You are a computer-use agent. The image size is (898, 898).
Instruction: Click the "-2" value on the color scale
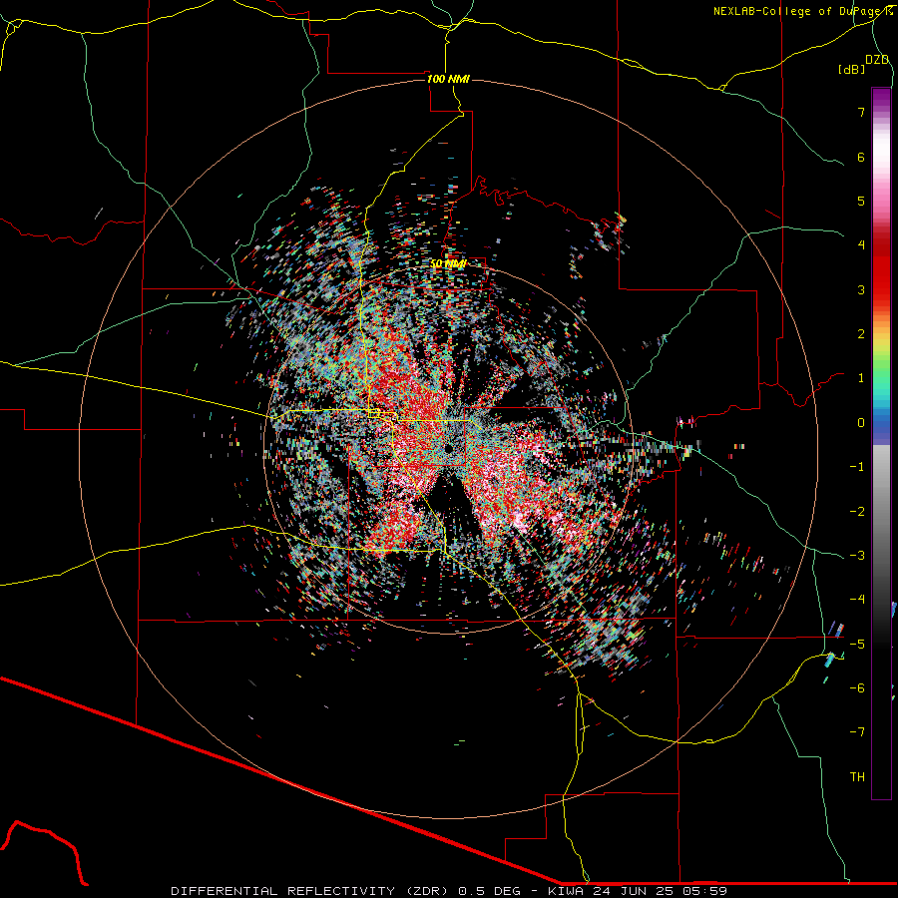point(857,512)
